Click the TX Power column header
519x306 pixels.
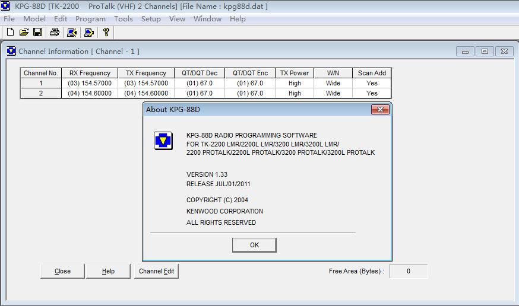tap(295, 73)
